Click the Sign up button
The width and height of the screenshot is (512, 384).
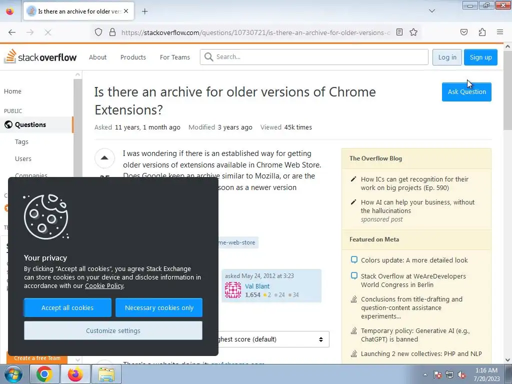tap(480, 57)
